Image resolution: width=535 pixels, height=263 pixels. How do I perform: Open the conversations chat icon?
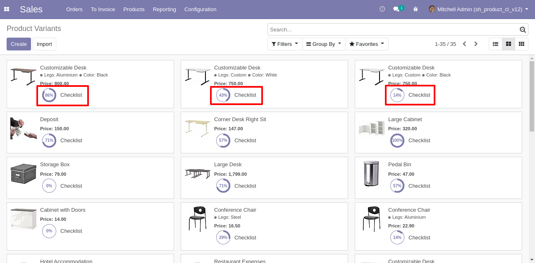click(396, 9)
